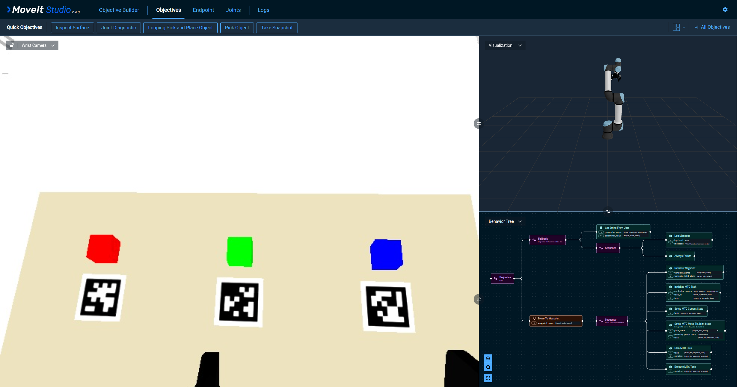
Task: Run Joint Diagnostic quick objective
Action: (x=119, y=28)
